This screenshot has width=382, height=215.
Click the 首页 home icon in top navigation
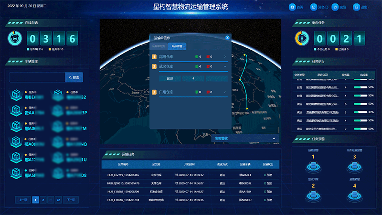click(x=292, y=7)
